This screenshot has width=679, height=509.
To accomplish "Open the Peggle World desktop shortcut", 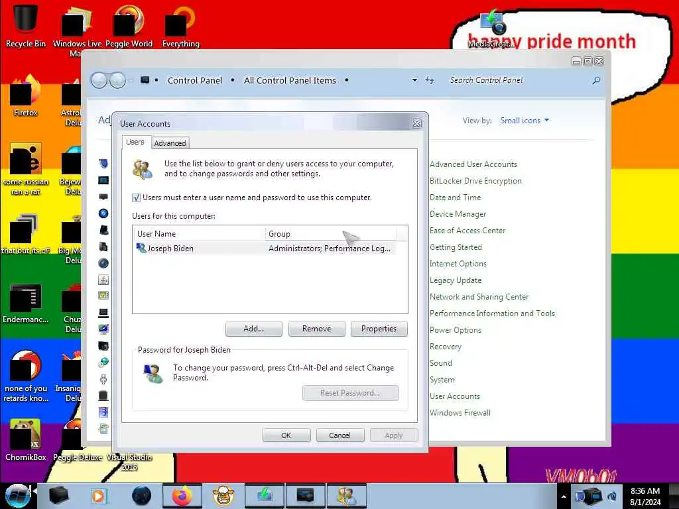I will (129, 25).
